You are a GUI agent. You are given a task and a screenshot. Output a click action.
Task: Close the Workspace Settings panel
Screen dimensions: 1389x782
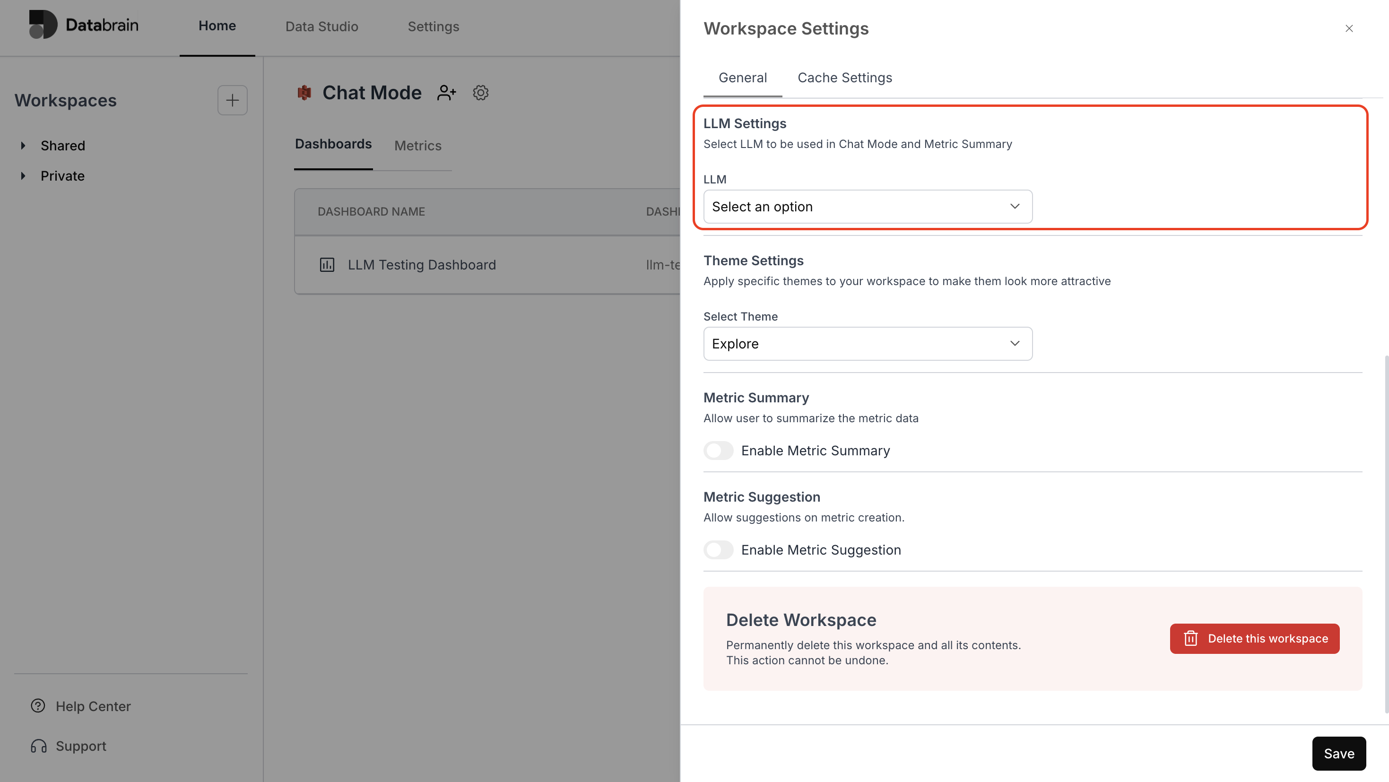[1349, 28]
